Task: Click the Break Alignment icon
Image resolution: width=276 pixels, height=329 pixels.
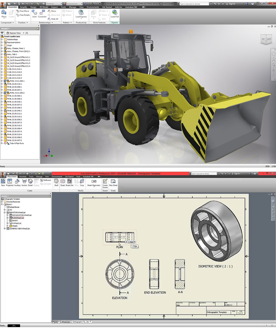Action: coord(94,182)
